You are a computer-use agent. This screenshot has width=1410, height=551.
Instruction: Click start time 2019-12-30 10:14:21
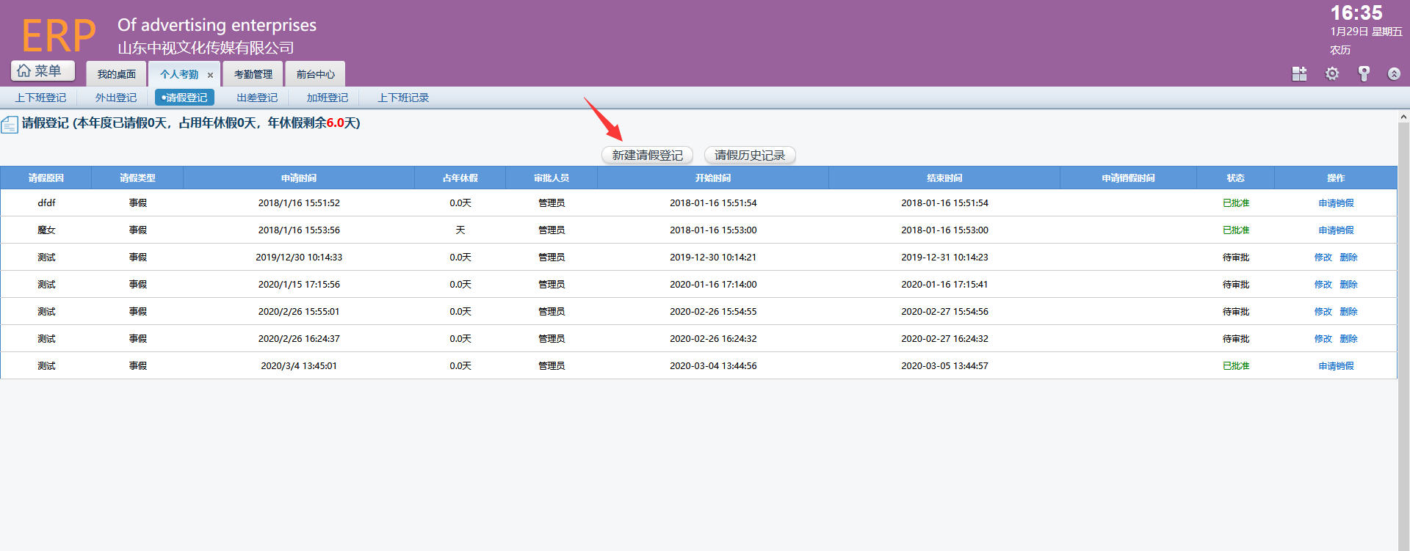713,258
